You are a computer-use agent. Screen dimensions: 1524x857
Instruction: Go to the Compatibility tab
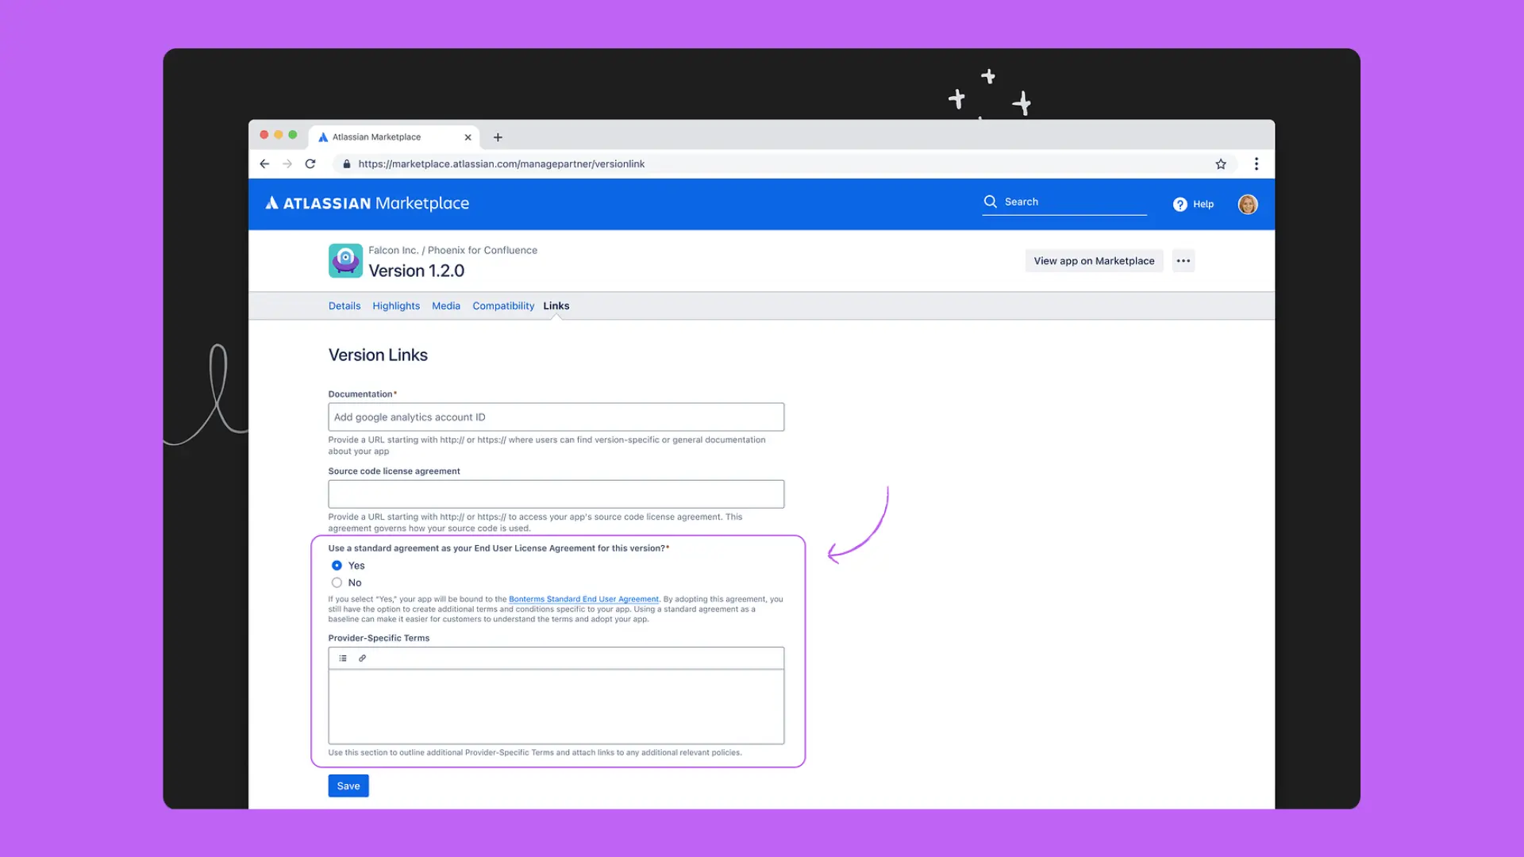(x=503, y=306)
